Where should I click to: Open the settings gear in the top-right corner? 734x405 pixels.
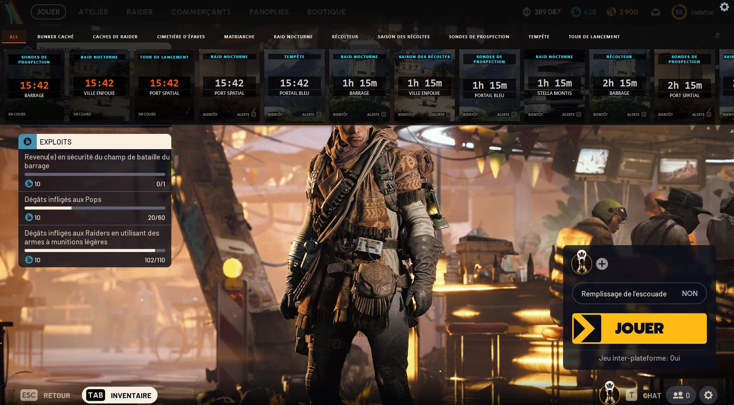pos(724,7)
